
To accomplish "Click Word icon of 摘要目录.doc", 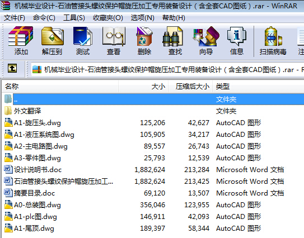I will [x=8, y=193].
